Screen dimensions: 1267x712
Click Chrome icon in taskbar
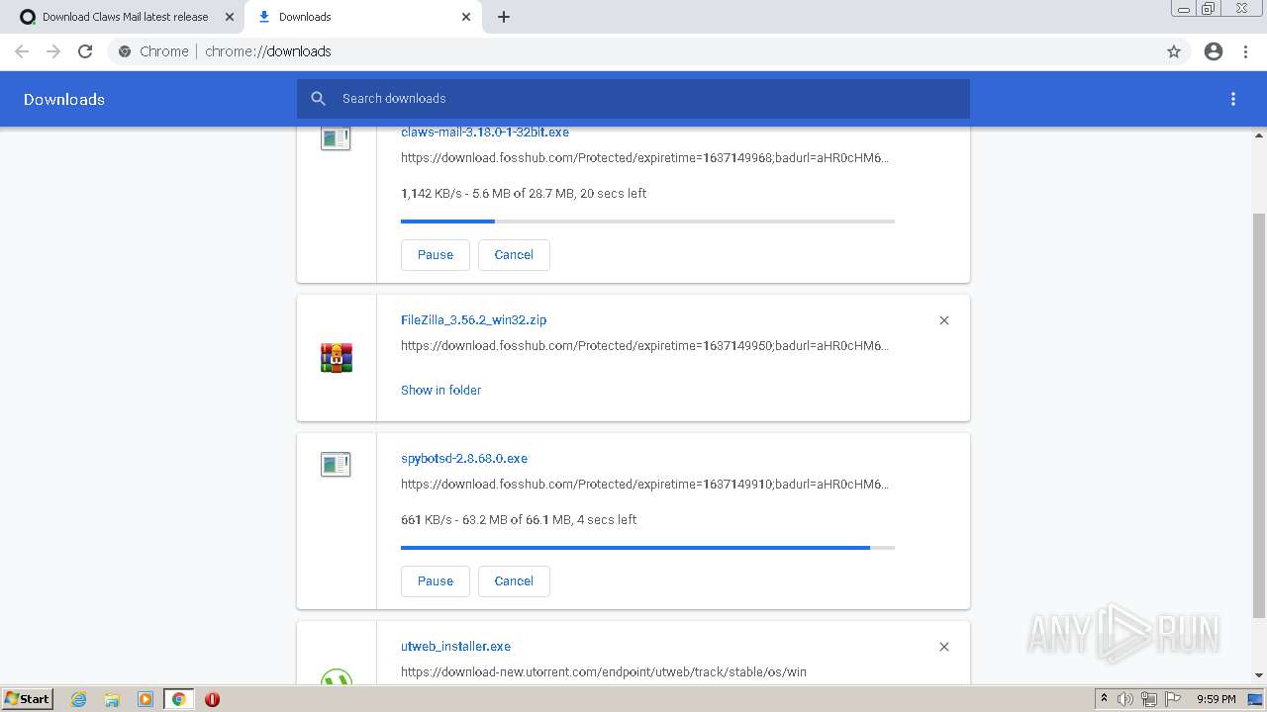[179, 699]
